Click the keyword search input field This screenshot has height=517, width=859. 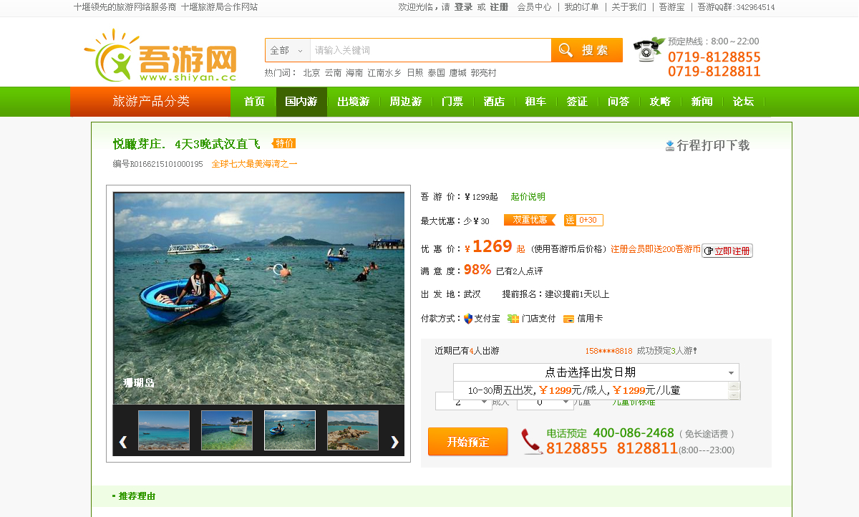tap(430, 50)
